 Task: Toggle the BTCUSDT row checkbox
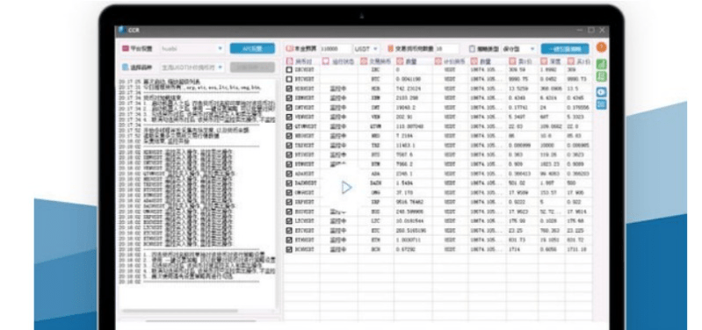coord(289,79)
